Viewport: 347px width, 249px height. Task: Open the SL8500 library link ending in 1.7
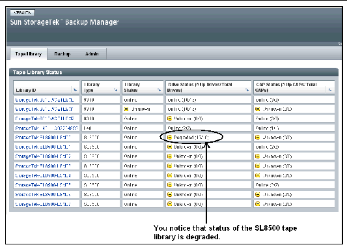point(43,204)
